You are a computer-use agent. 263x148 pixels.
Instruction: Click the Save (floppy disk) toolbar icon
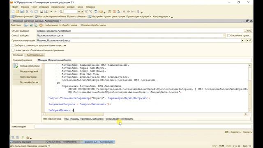(22, 12)
